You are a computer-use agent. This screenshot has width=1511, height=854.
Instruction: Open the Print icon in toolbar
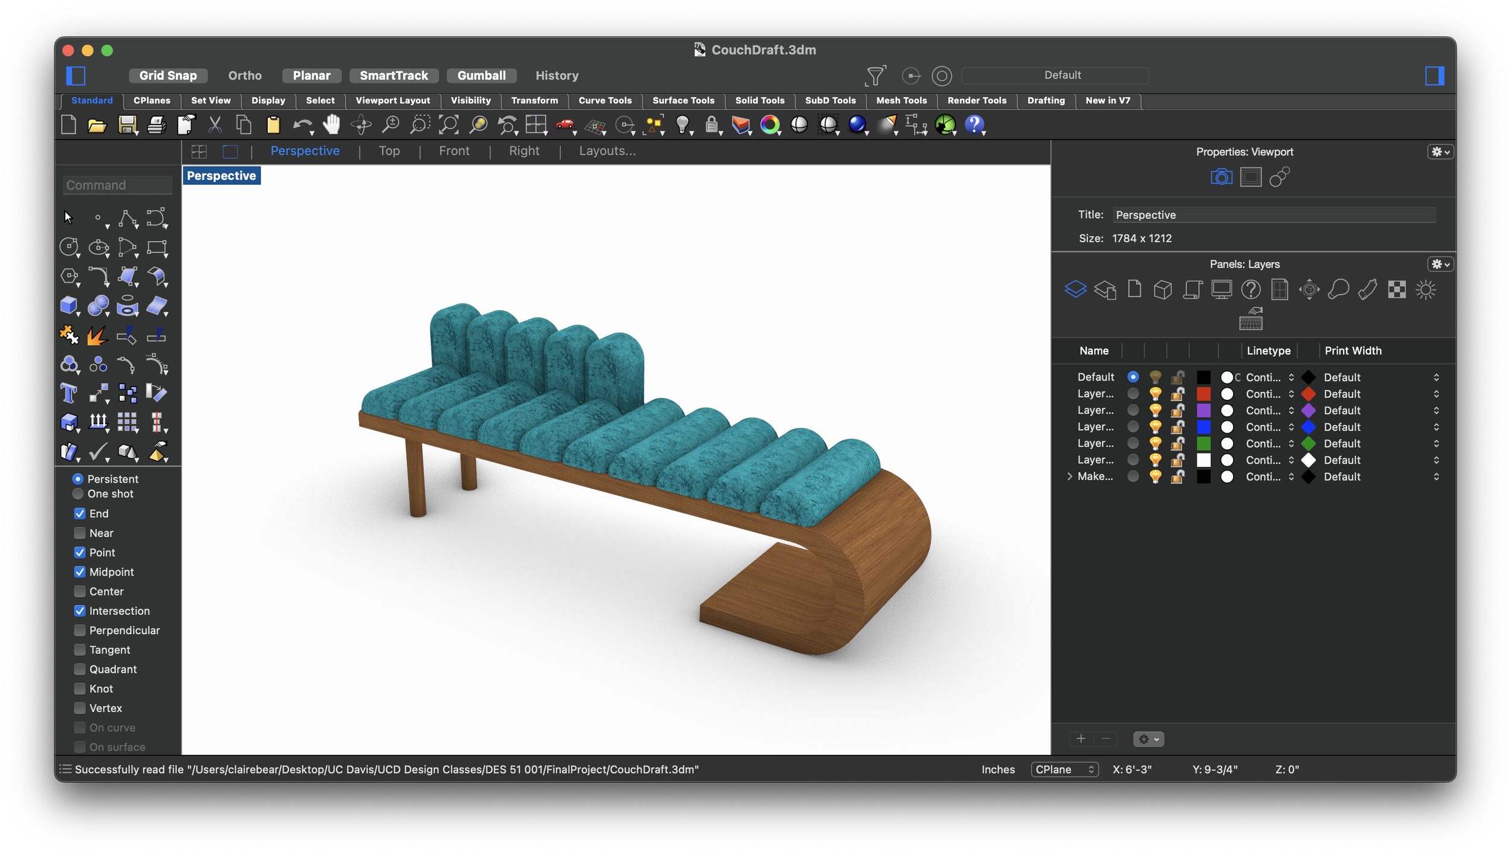click(x=156, y=125)
